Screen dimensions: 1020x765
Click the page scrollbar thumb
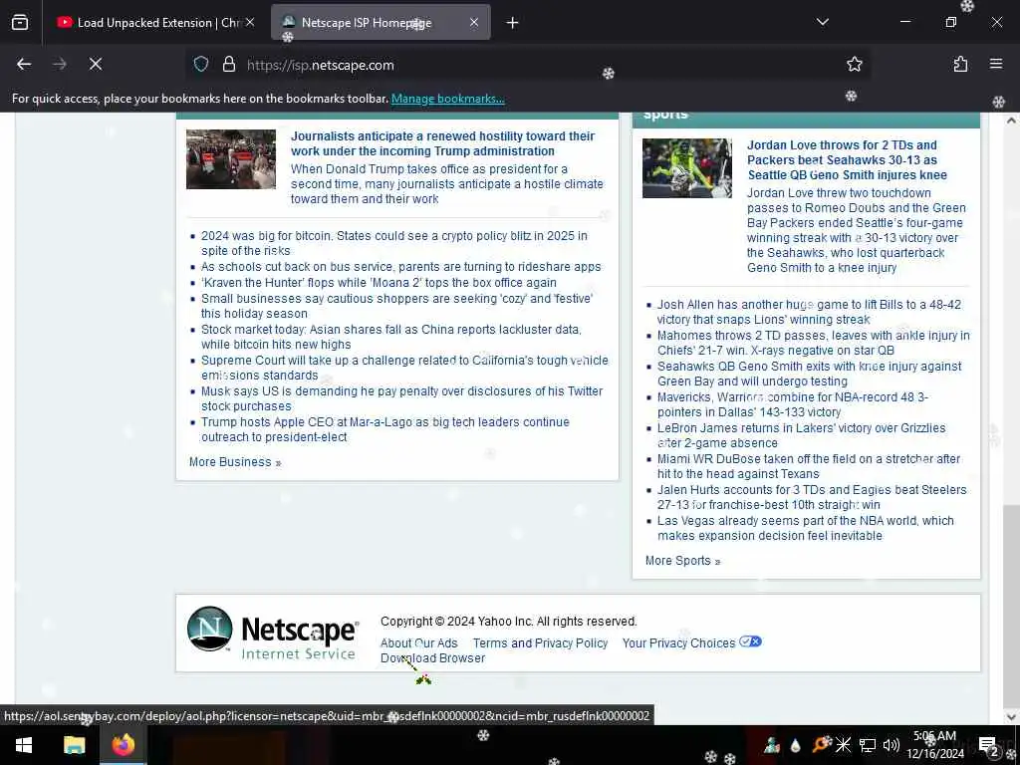[x=1011, y=605]
